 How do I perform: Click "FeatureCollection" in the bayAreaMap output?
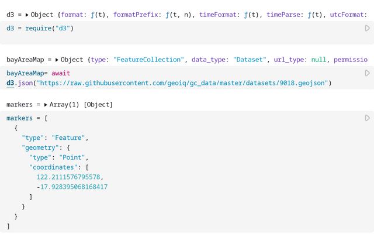click(151, 59)
